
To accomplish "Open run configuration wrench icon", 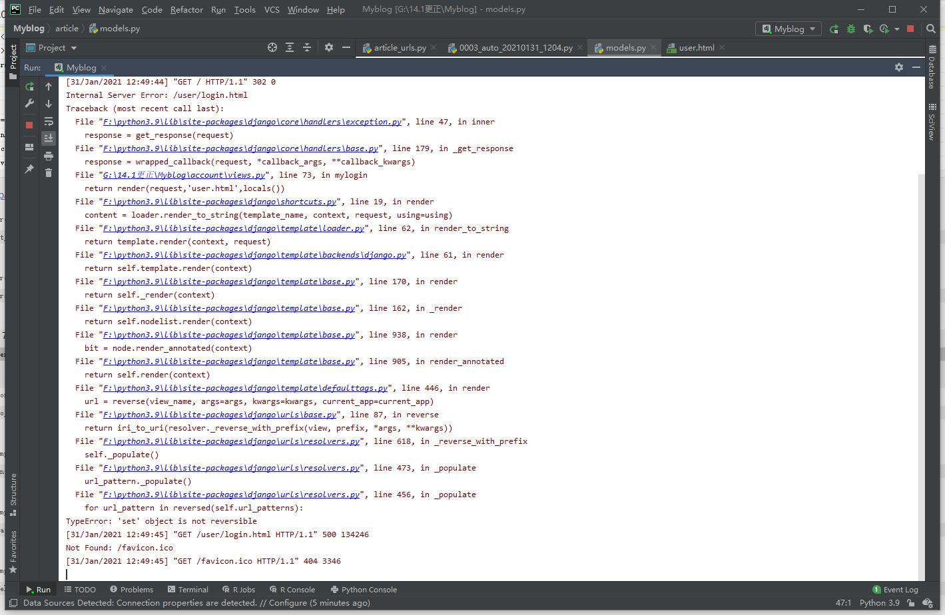I will pos(29,103).
